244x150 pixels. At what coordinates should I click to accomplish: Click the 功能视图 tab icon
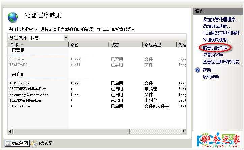point(8,143)
